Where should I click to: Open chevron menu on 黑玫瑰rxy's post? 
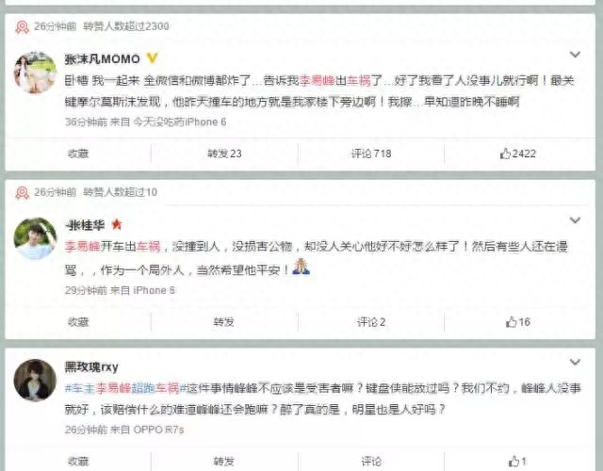point(575,362)
